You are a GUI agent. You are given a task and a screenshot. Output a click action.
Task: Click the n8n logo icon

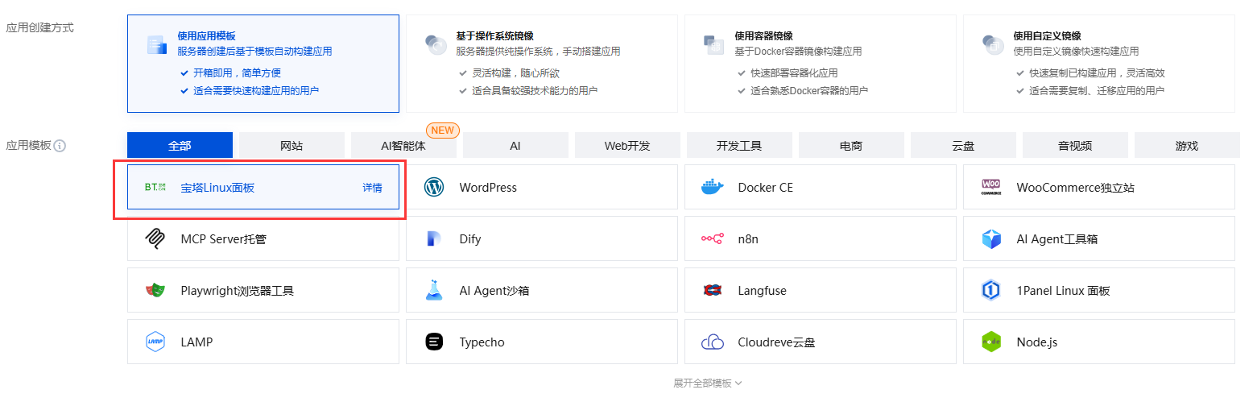[713, 239]
